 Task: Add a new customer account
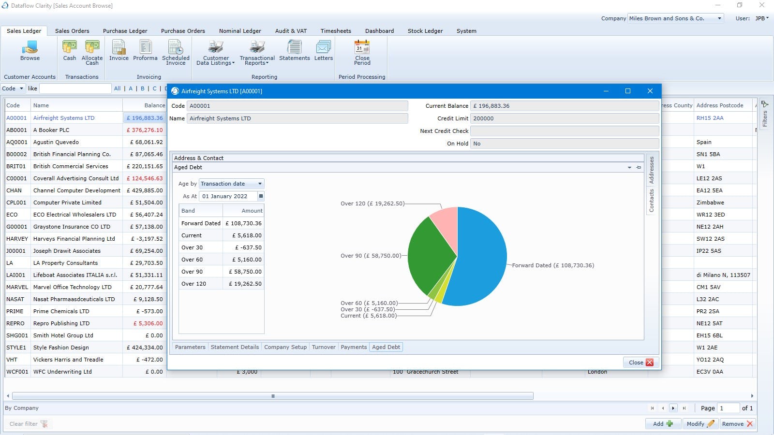pyautogui.click(x=662, y=424)
